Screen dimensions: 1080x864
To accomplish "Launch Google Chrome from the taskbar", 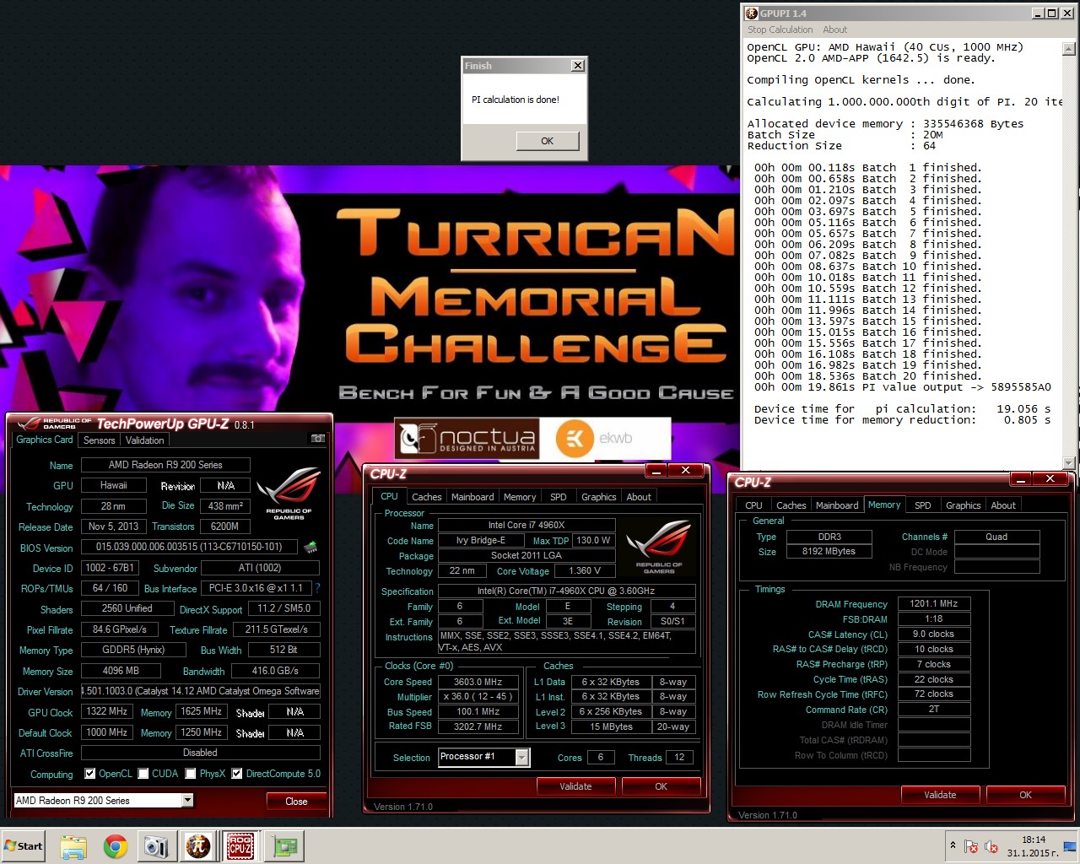I will click(x=116, y=846).
